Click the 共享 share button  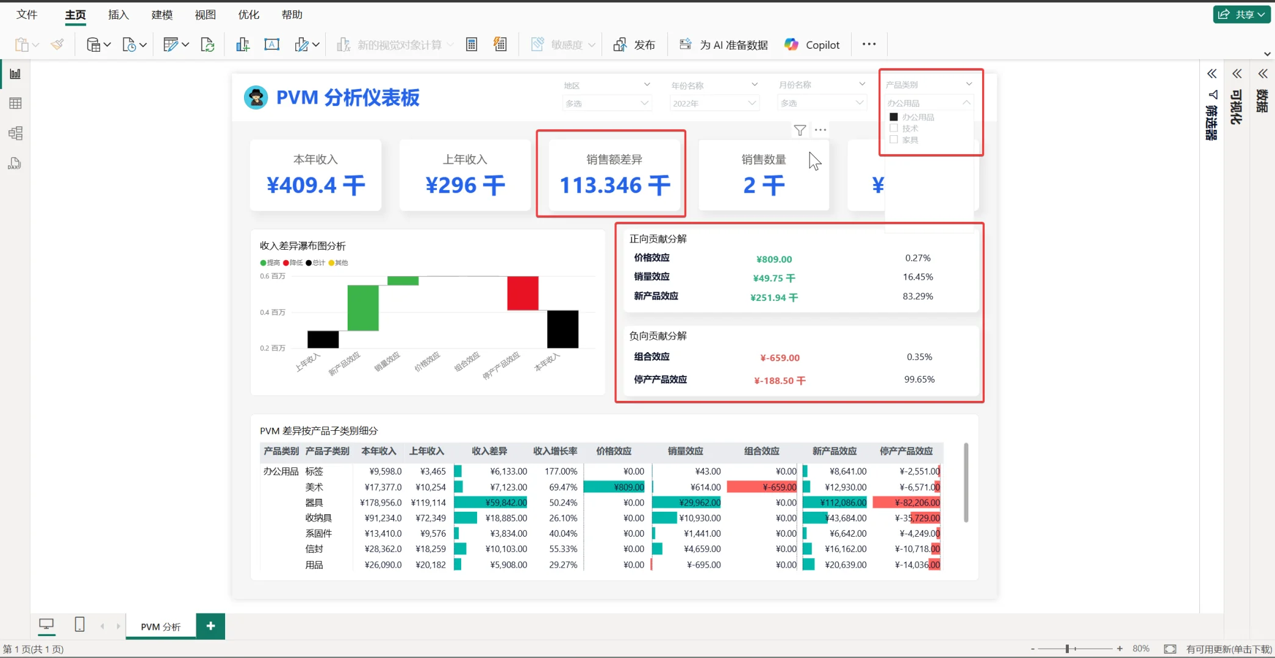coord(1241,14)
